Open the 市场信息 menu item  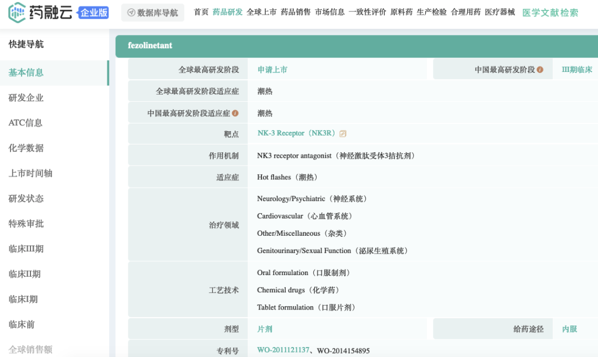[x=329, y=12]
